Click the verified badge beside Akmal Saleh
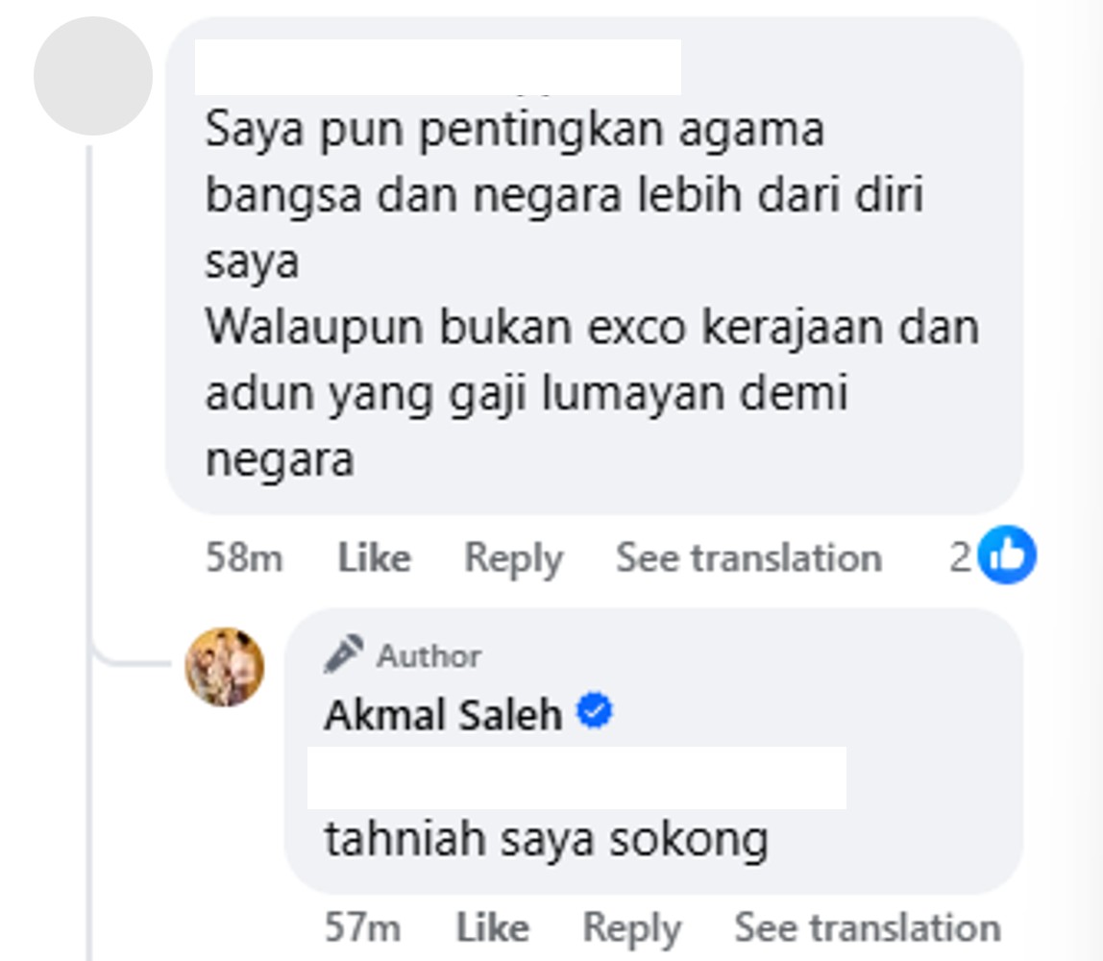This screenshot has width=1103, height=961. [595, 711]
